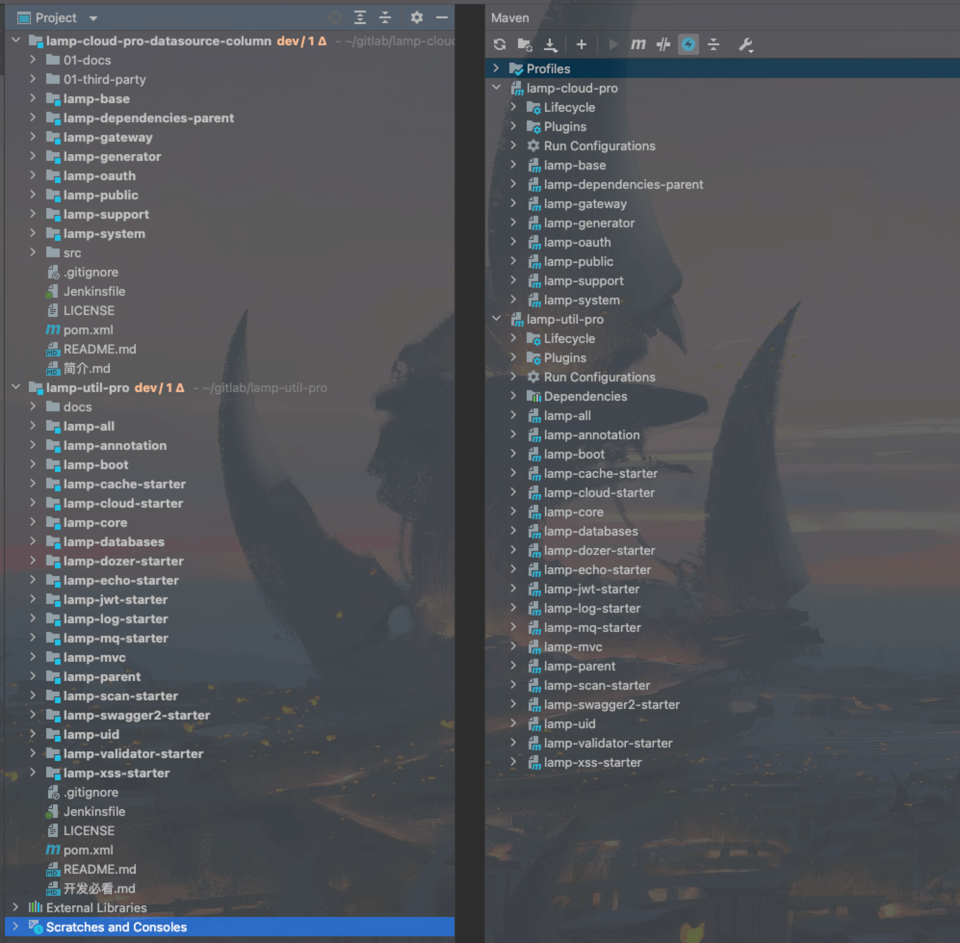Expand the lamp-gateway project folder
This screenshot has height=943, width=960.
point(33,137)
